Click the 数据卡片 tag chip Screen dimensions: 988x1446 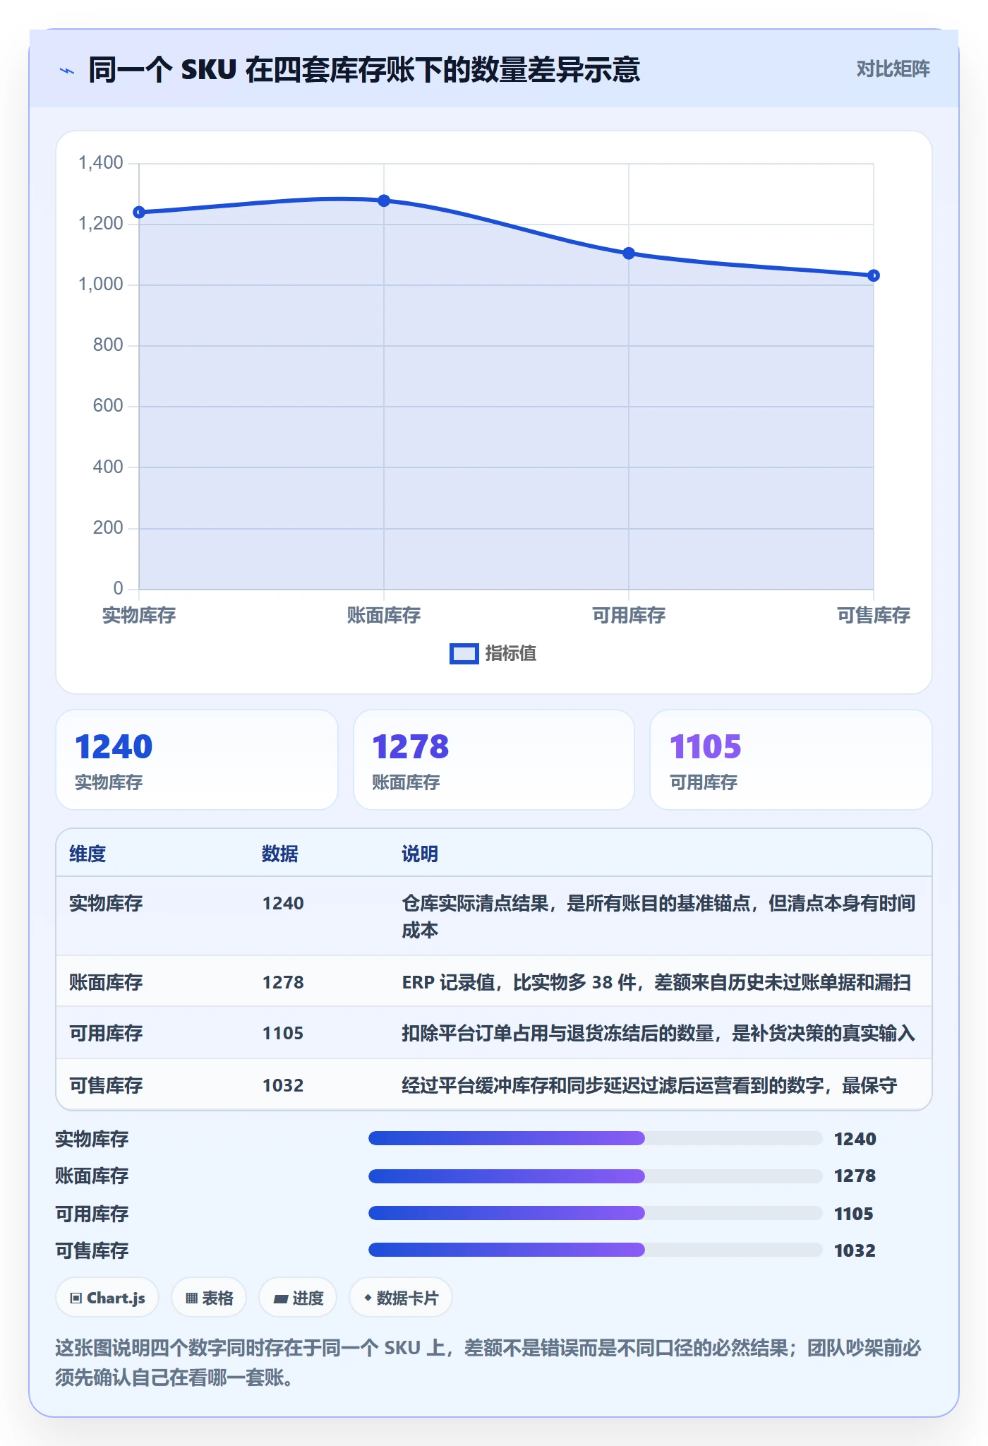401,1298
